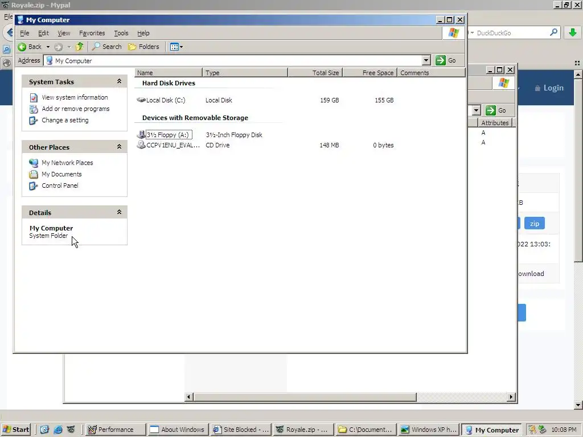The width and height of the screenshot is (583, 437).
Task: Switch to Performance taskbar window
Action: click(x=115, y=430)
